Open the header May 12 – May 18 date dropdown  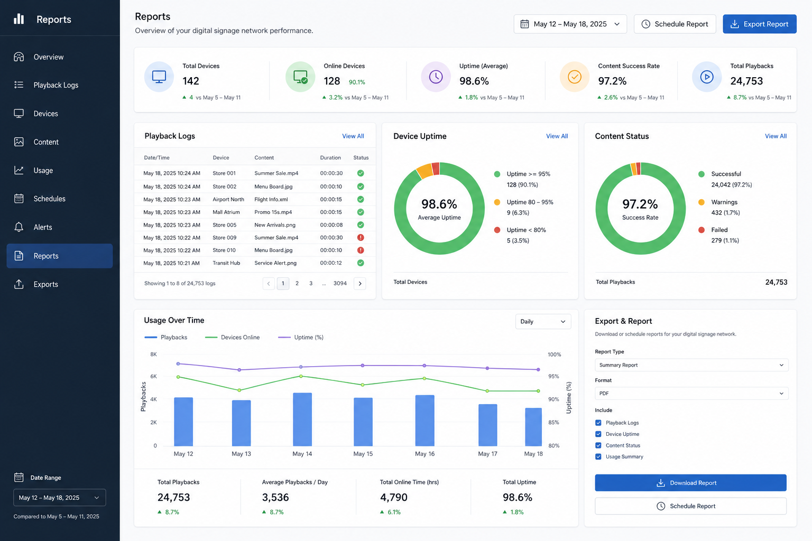570,24
